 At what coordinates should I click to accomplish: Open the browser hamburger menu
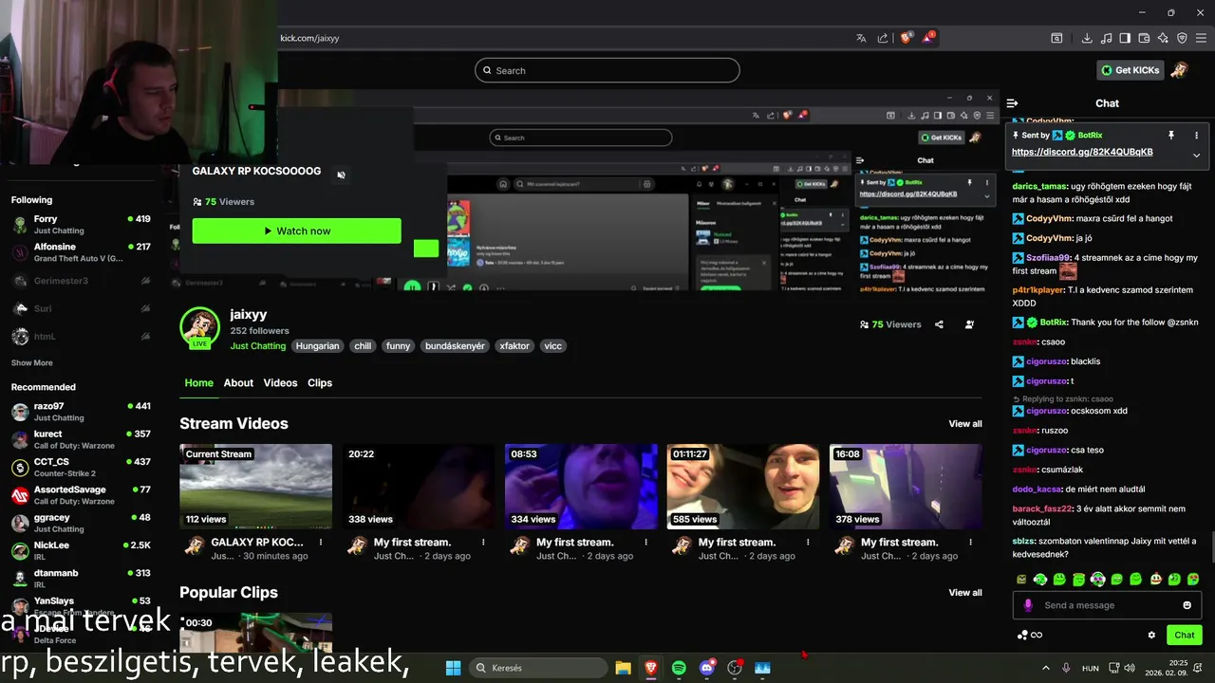pos(1201,38)
